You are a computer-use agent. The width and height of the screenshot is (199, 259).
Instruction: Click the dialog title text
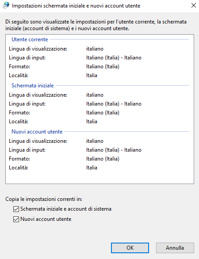coord(76,6)
